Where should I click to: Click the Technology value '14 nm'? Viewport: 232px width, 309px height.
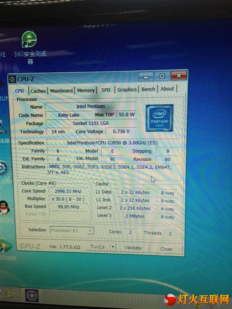58,131
